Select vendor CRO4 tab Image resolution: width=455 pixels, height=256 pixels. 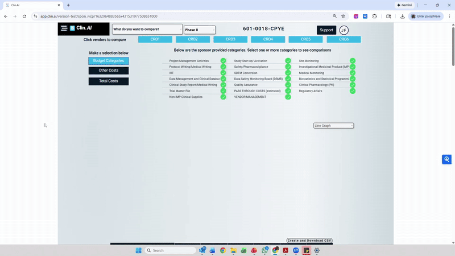[268, 39]
